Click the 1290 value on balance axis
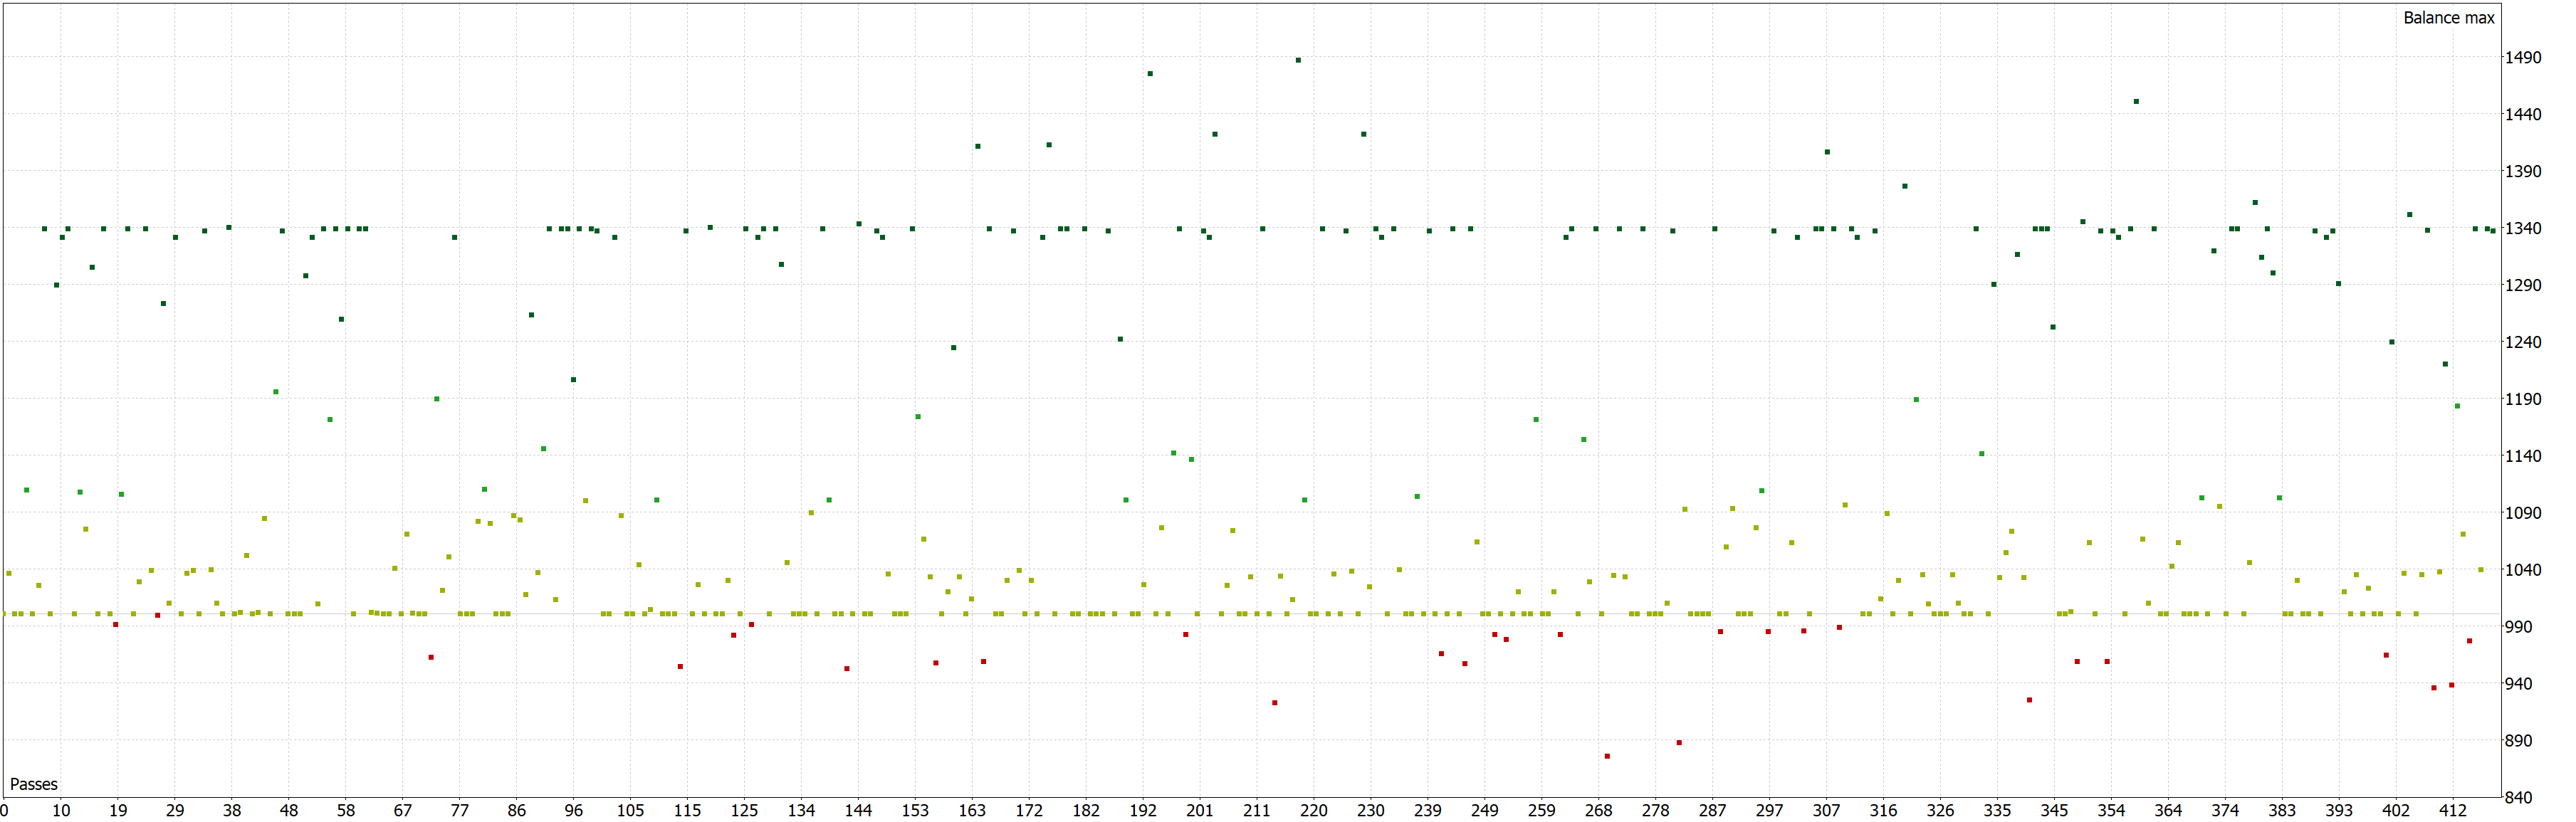 point(2522,286)
